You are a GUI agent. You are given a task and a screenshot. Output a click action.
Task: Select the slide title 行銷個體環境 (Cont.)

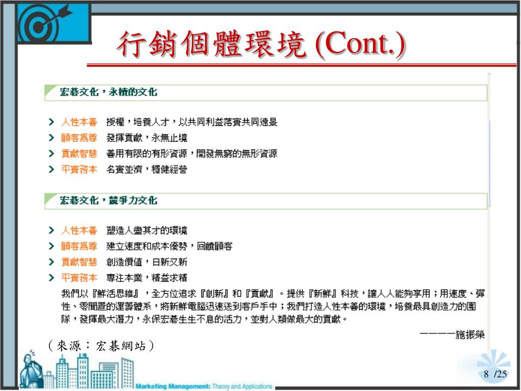[261, 44]
